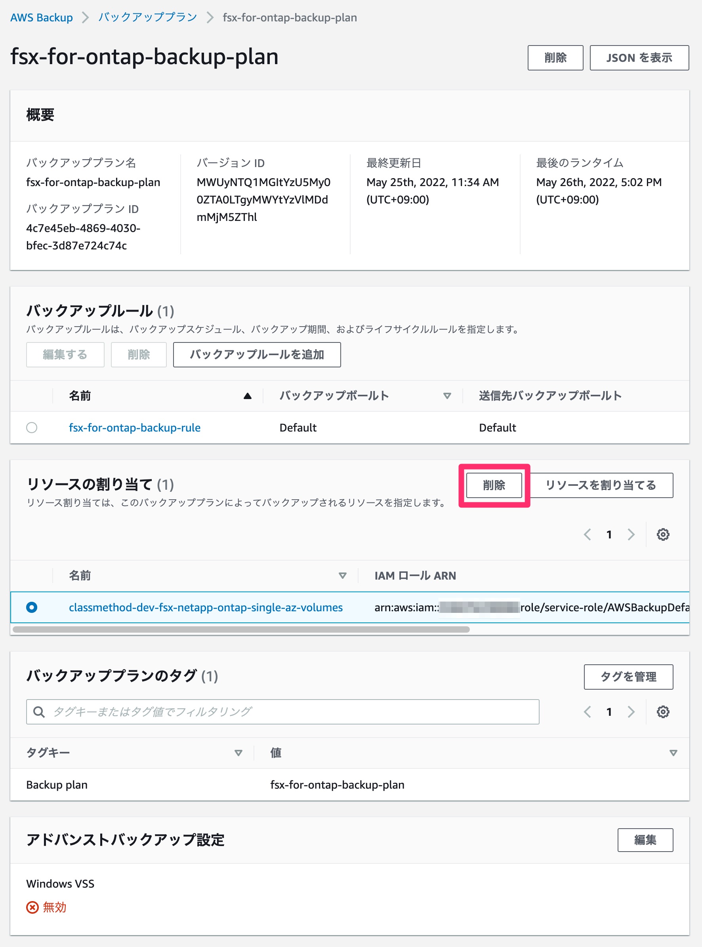Click IAM role ARN cell value

(532, 608)
